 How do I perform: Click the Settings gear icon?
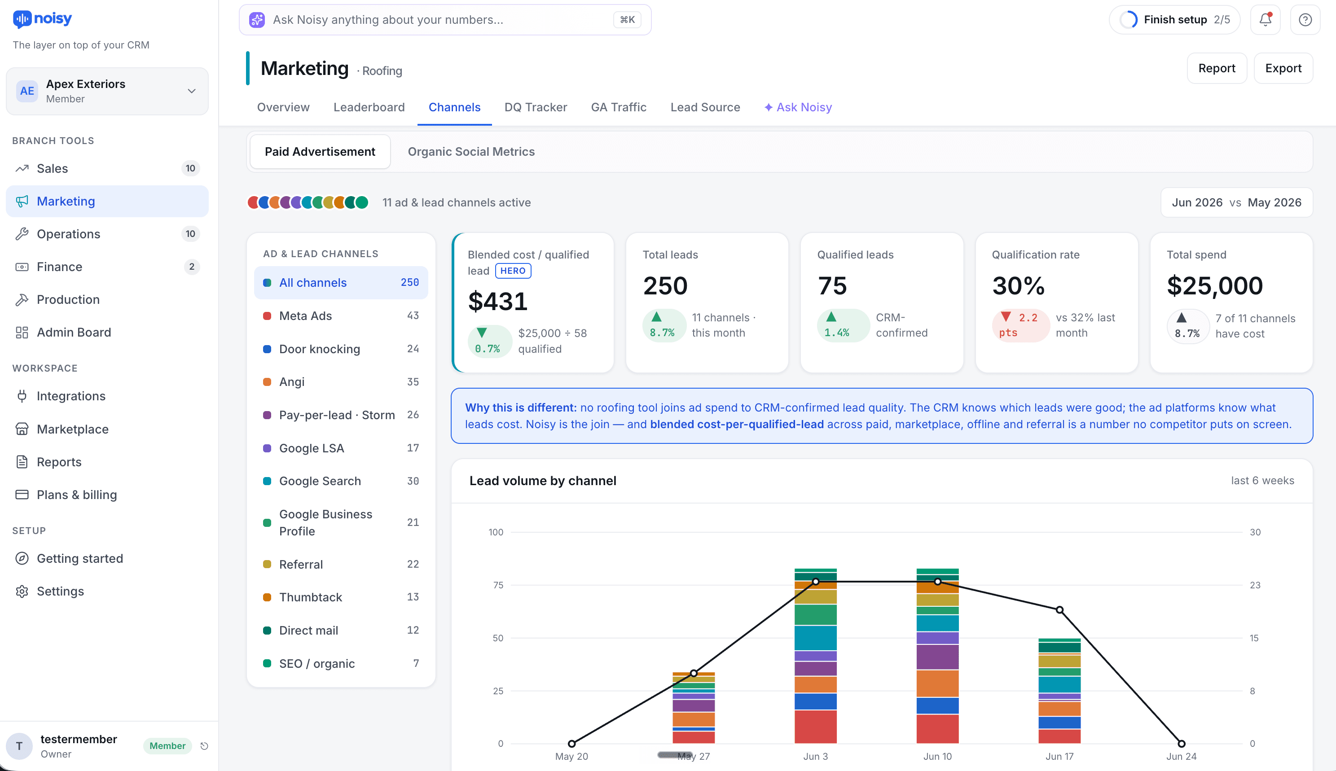(x=22, y=591)
